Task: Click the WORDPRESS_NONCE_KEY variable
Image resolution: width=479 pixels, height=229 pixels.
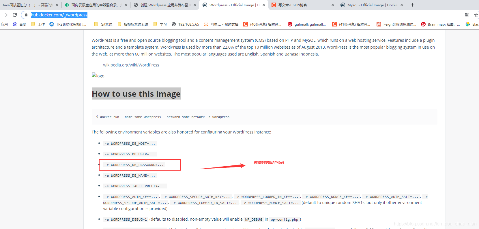Action: coord(331,197)
